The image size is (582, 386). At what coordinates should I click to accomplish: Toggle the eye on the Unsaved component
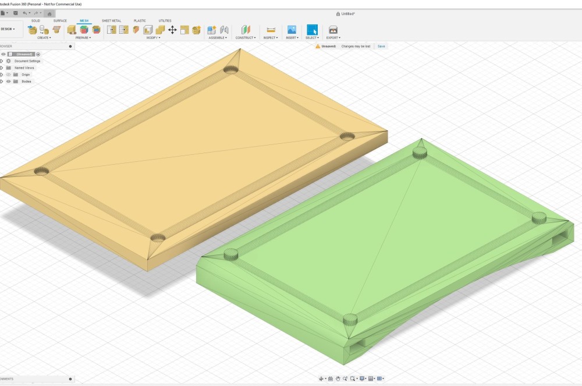click(3, 54)
